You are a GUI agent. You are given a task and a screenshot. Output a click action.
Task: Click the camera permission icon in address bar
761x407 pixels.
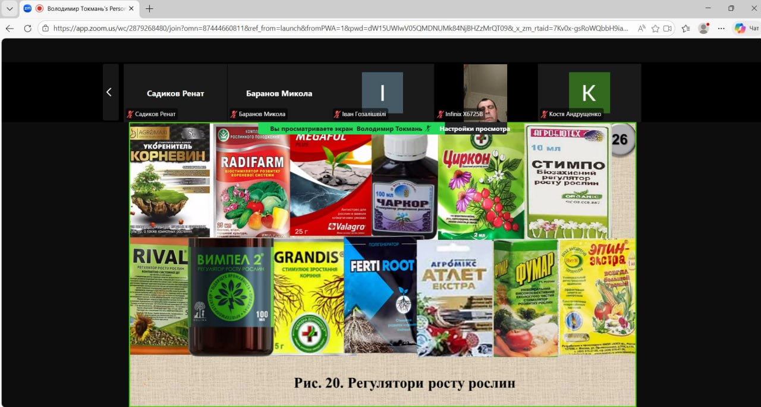(668, 28)
